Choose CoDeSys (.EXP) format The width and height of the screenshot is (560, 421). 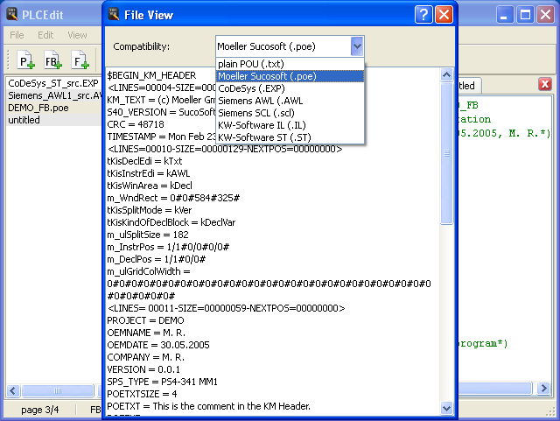pos(290,88)
